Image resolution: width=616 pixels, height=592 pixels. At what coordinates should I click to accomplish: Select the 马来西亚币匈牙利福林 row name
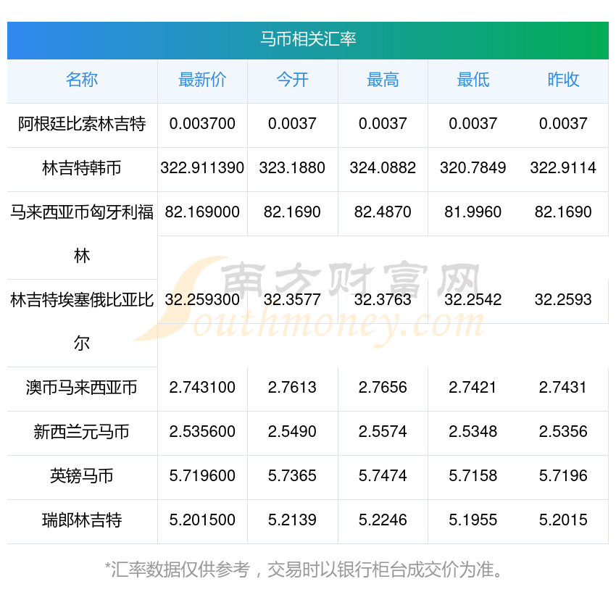tap(82, 234)
